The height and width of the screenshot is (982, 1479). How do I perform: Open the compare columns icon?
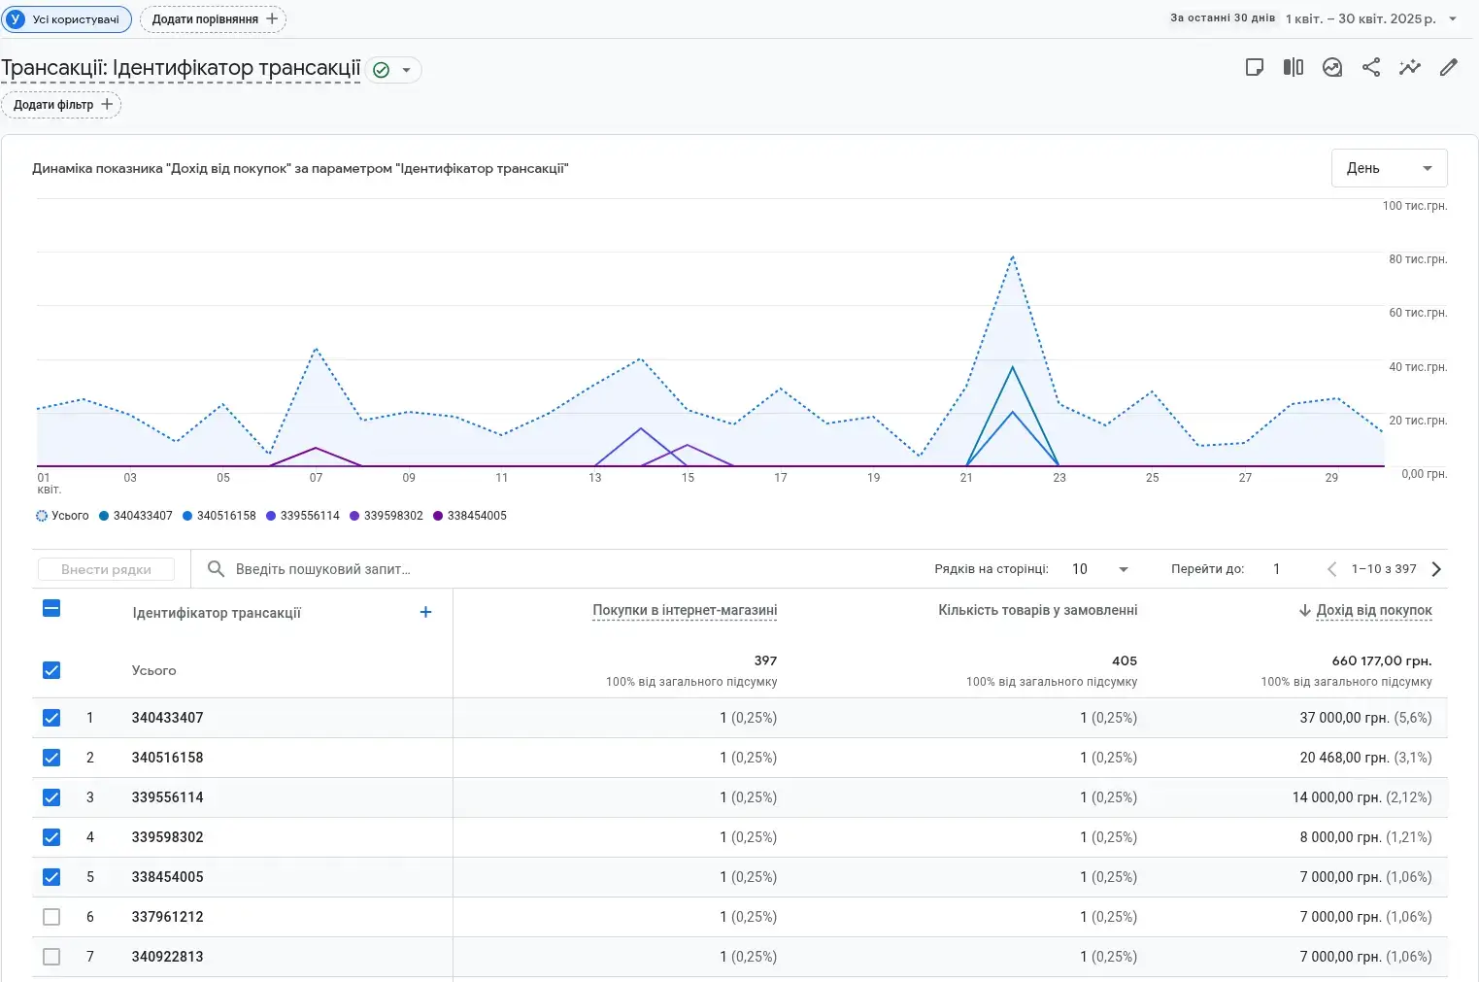point(1293,67)
